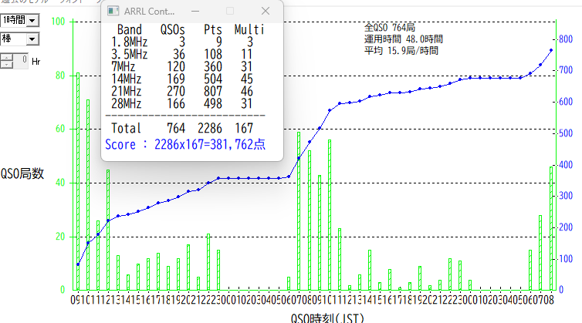
Task: Click the ARRL Contest window app icon
Action: (x=113, y=11)
